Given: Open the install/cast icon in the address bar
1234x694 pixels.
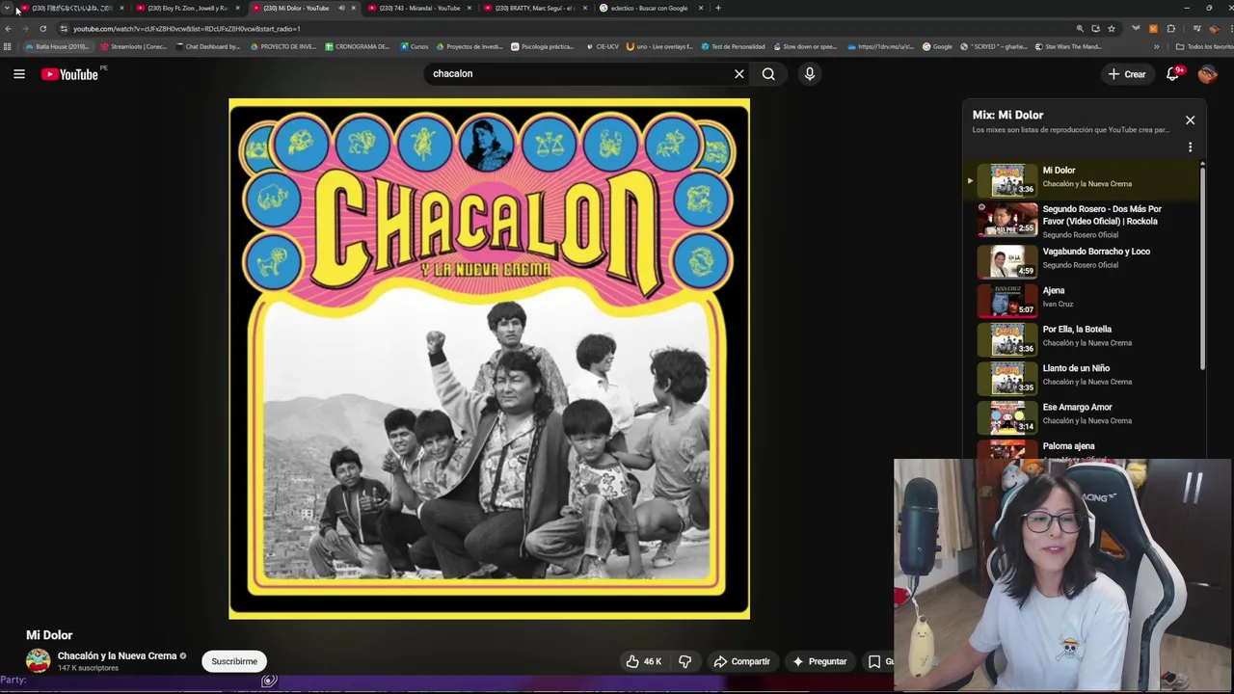Looking at the screenshot, I should pyautogui.click(x=1095, y=29).
